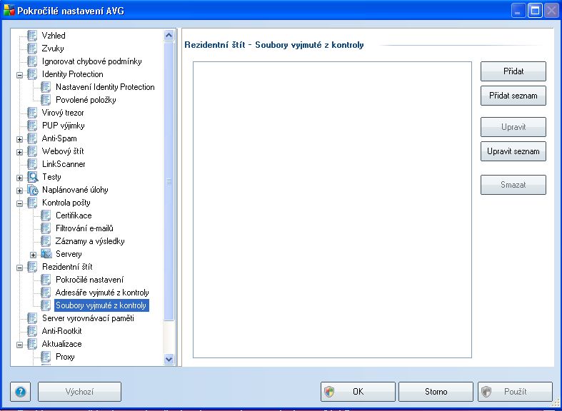Expand the Servery node
562x411 pixels.
[34, 255]
